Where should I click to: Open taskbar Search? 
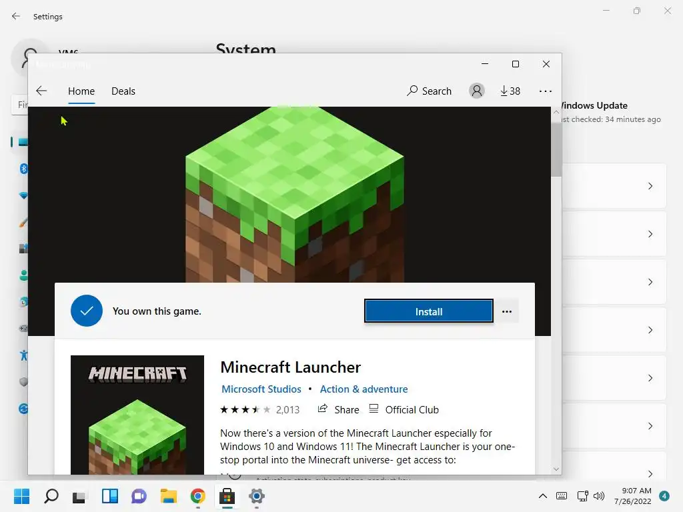point(51,496)
